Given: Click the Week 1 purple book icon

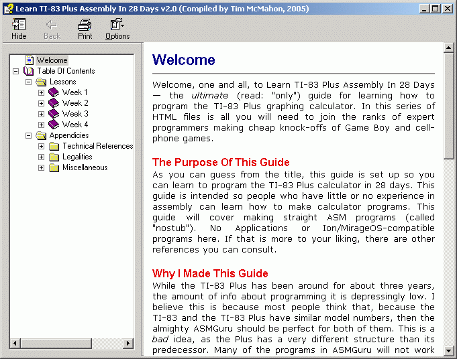Looking at the screenshot, I should (x=54, y=92).
